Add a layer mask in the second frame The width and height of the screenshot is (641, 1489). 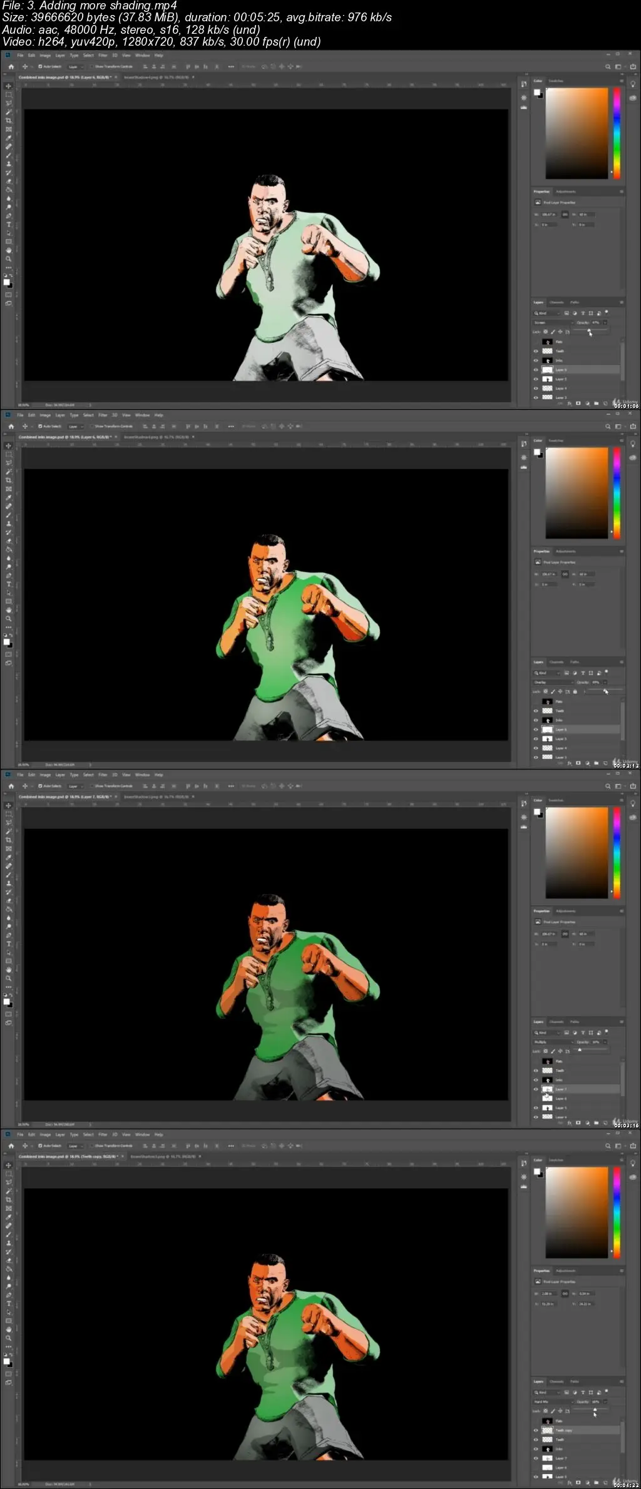(x=578, y=763)
